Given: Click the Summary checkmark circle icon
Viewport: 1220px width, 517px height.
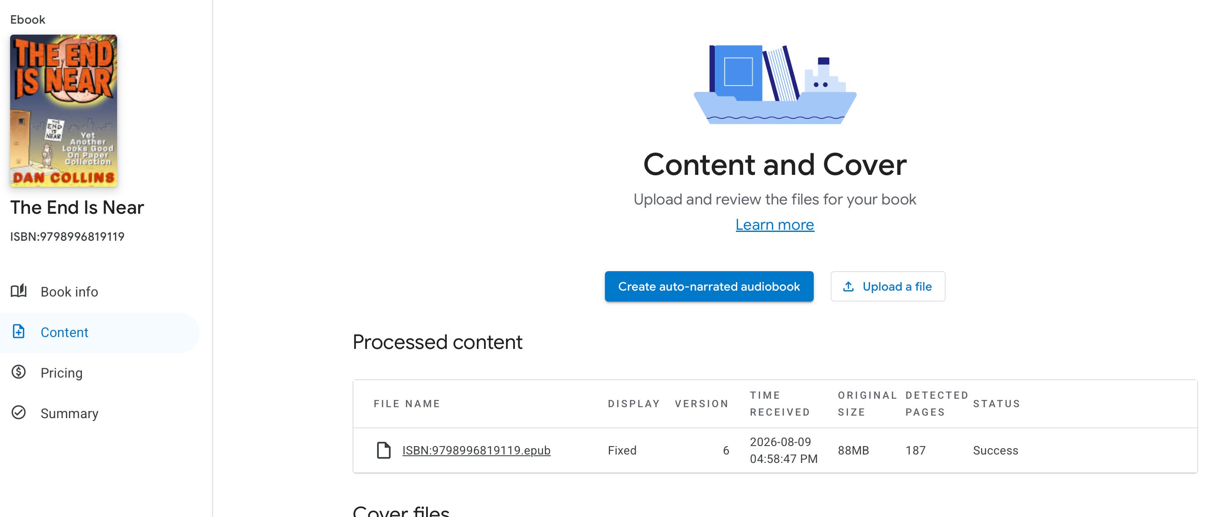Looking at the screenshot, I should tap(19, 413).
